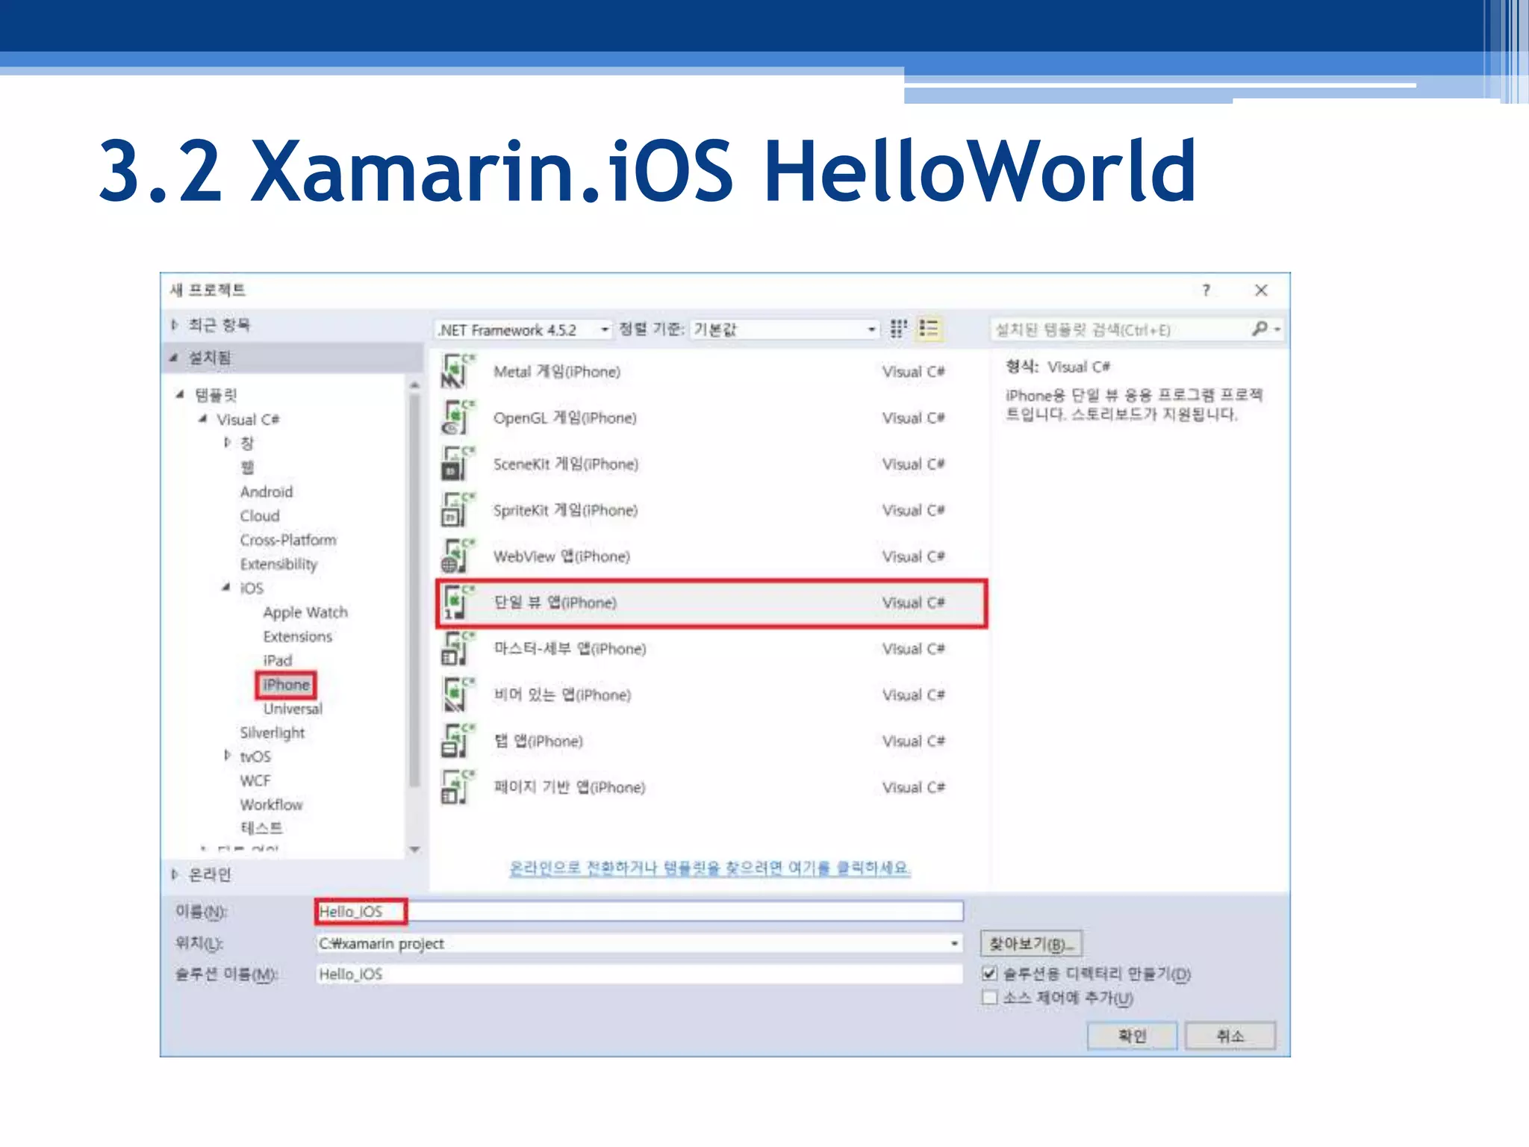Toggle 솔루션용 디렉터리 만들기 checkbox
1529x1147 pixels.
tap(989, 973)
